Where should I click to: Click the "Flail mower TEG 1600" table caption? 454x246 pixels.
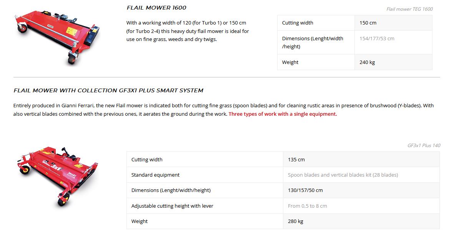(x=409, y=9)
